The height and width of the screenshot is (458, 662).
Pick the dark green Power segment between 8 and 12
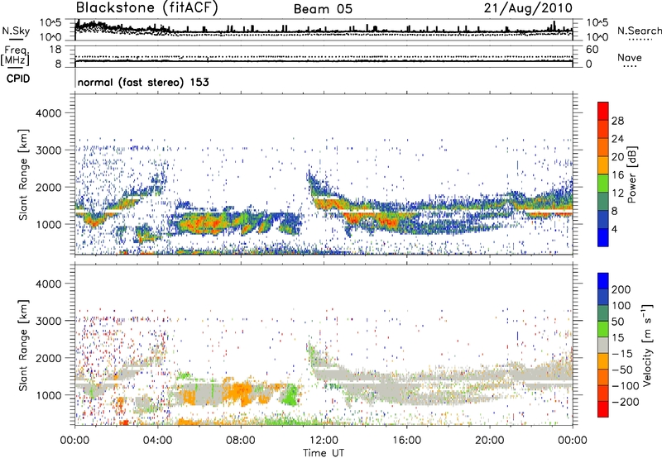[603, 202]
